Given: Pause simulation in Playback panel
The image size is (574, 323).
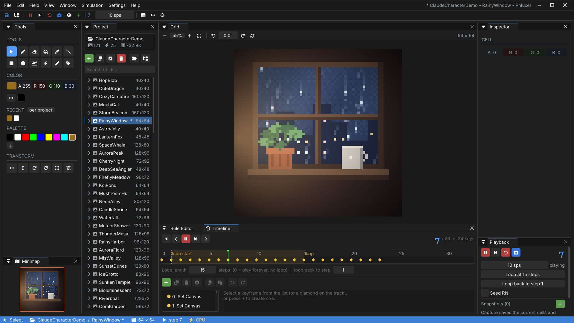Looking at the screenshot, I should coord(485,253).
